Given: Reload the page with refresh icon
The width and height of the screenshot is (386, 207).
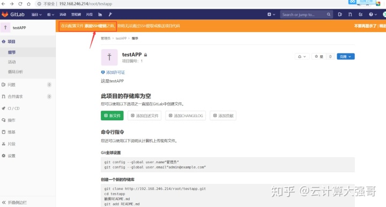Looking at the screenshot, I should click(20, 4).
